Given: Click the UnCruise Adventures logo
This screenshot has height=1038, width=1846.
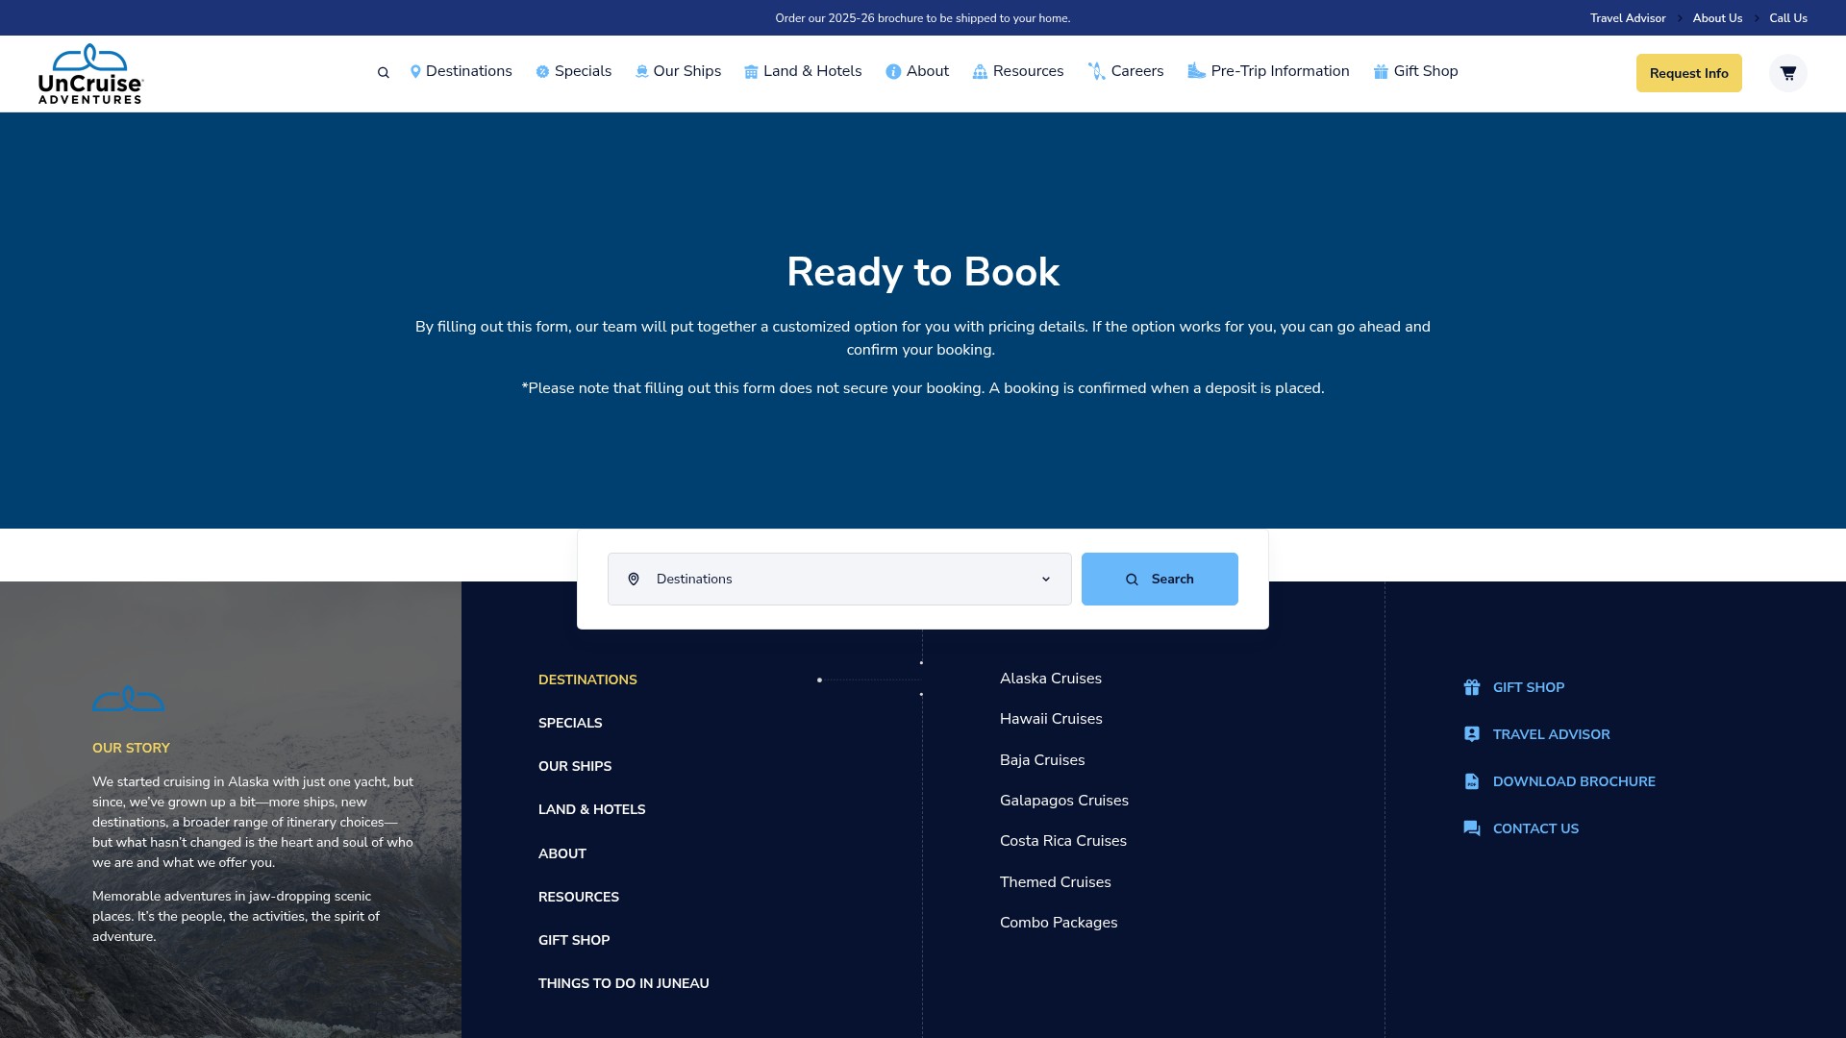Looking at the screenshot, I should 90,73.
